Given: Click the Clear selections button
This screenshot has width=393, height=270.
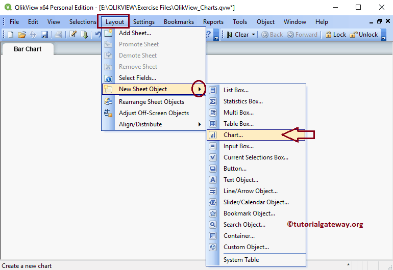Looking at the screenshot, I should tap(238, 35).
